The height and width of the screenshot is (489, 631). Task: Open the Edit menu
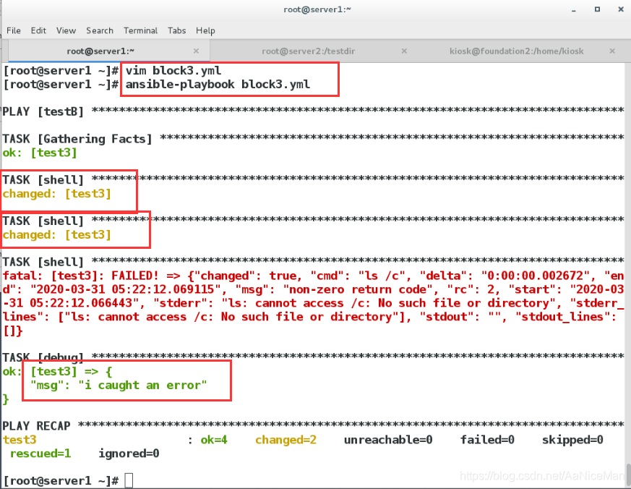click(38, 30)
